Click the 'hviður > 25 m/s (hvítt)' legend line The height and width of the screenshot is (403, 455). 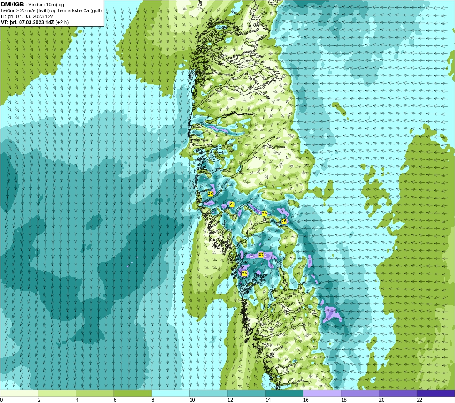point(25,10)
